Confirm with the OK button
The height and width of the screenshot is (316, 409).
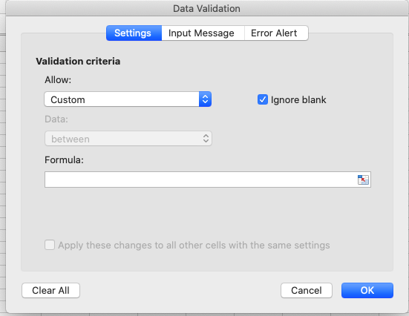[367, 291]
